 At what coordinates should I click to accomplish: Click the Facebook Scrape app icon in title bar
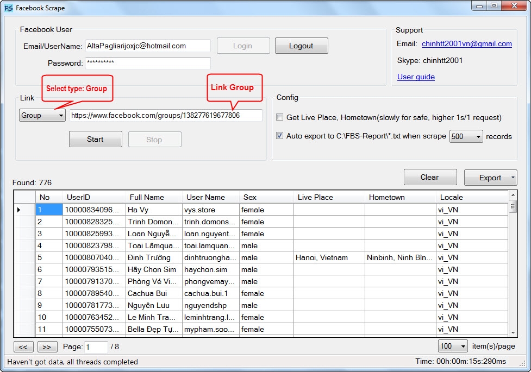pyautogui.click(x=8, y=8)
